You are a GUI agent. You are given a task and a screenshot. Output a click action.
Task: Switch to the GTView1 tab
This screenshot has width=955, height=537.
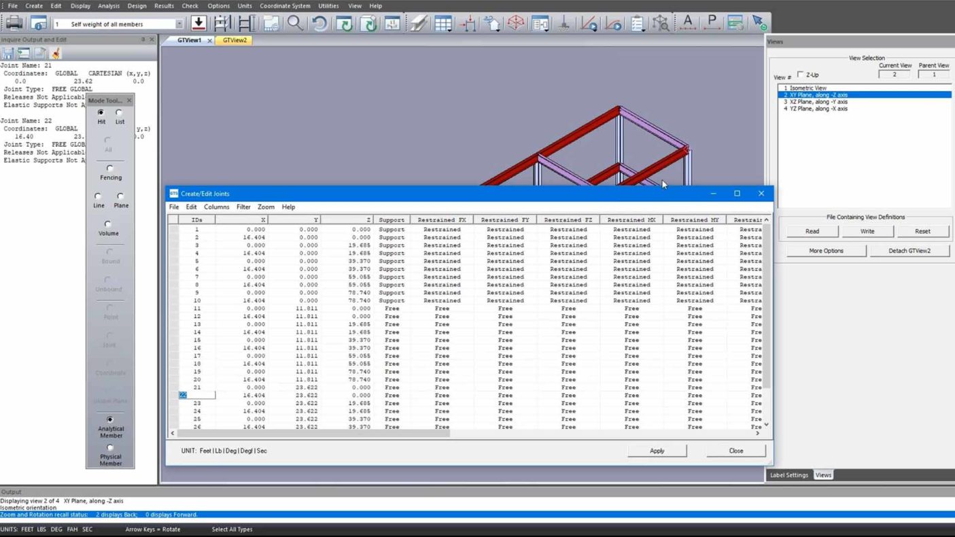coord(189,40)
